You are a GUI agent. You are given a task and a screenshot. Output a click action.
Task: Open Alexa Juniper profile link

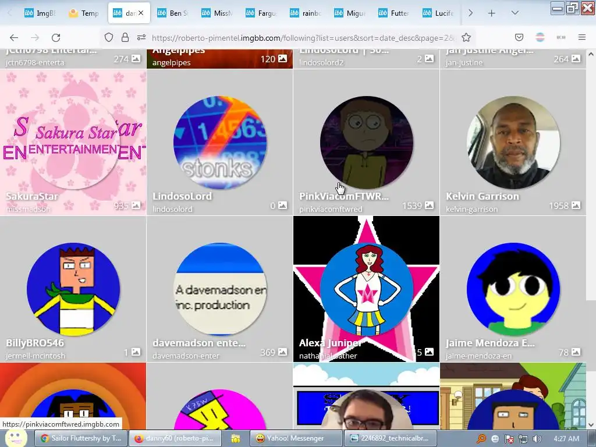[x=329, y=343]
